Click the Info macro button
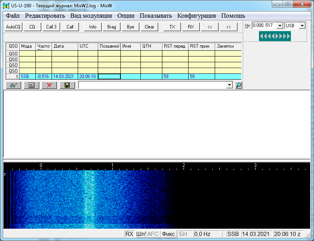Screen dimensions: 314x241 coord(93,27)
